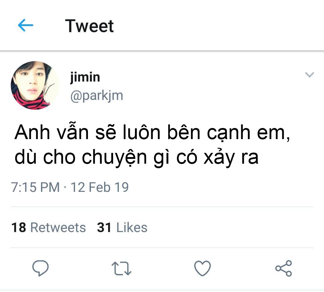
Task: Open jimin's profile picture
Action: 35,85
